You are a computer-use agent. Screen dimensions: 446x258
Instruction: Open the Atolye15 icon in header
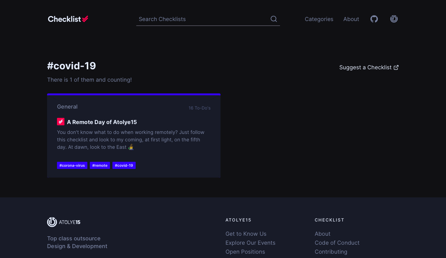click(394, 19)
